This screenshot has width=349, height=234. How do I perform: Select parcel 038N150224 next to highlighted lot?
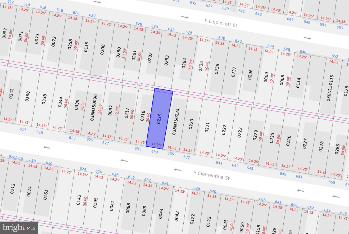(176, 121)
